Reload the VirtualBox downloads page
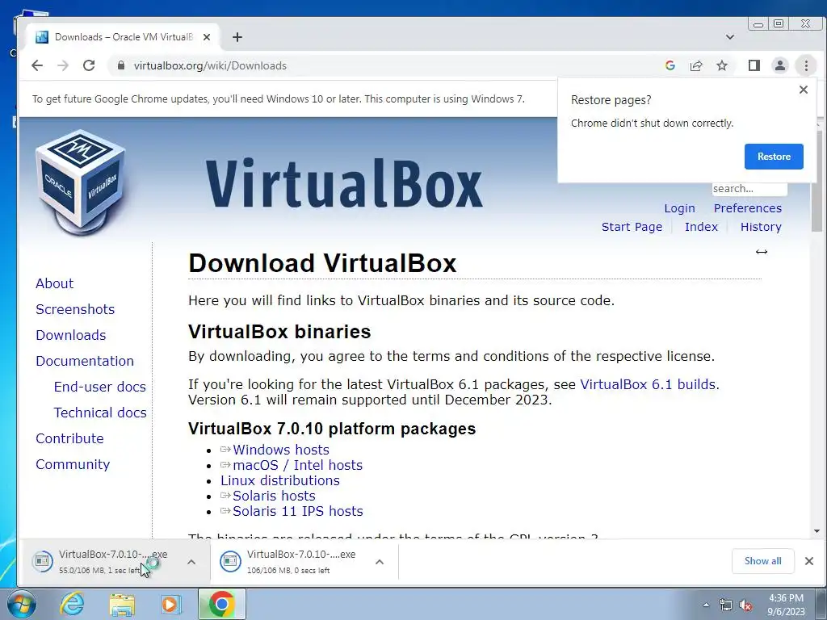The image size is (827, 620). click(x=89, y=65)
